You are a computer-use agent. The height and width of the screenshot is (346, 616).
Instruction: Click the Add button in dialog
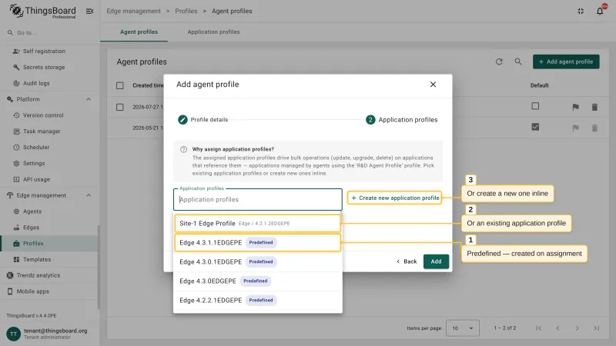pos(436,261)
